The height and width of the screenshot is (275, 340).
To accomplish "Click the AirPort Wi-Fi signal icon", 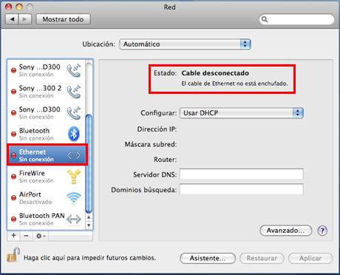I will 74,198.
